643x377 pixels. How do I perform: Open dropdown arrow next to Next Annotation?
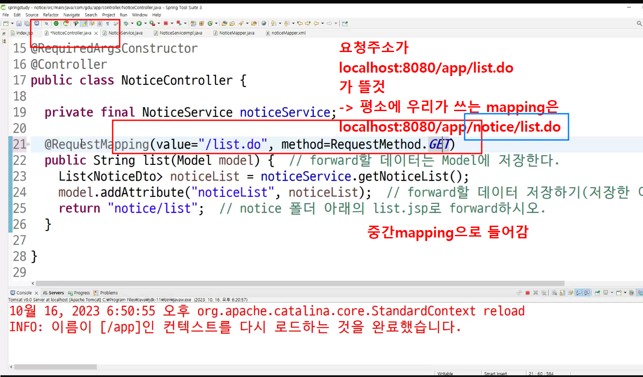point(280,24)
